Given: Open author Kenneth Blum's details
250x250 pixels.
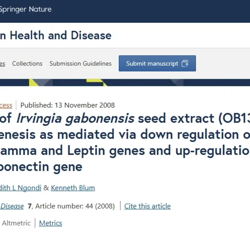Looking at the screenshot, I should coord(73,188).
